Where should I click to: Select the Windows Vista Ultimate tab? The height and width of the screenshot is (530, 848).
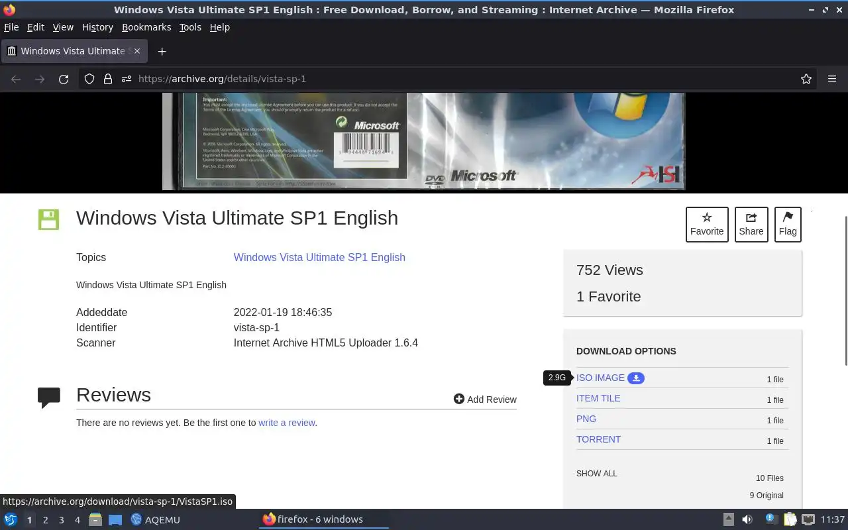pos(74,51)
